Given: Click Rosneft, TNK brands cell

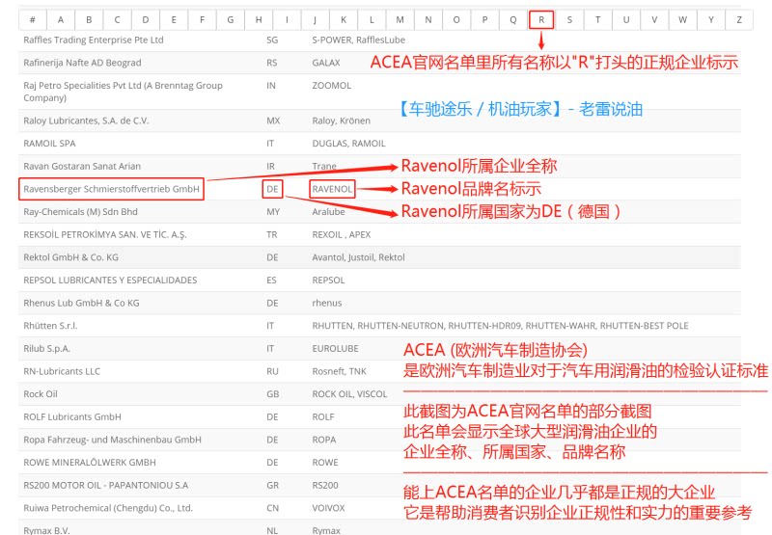Looking at the screenshot, I should click(x=340, y=371).
